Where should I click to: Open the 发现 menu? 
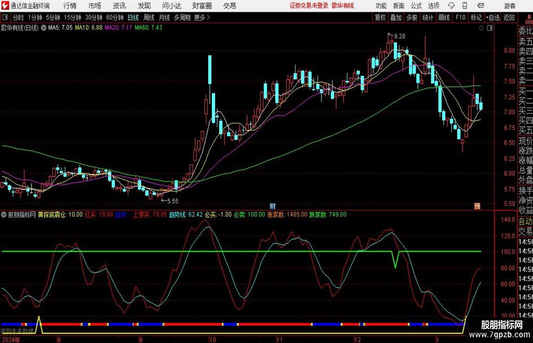(144, 6)
